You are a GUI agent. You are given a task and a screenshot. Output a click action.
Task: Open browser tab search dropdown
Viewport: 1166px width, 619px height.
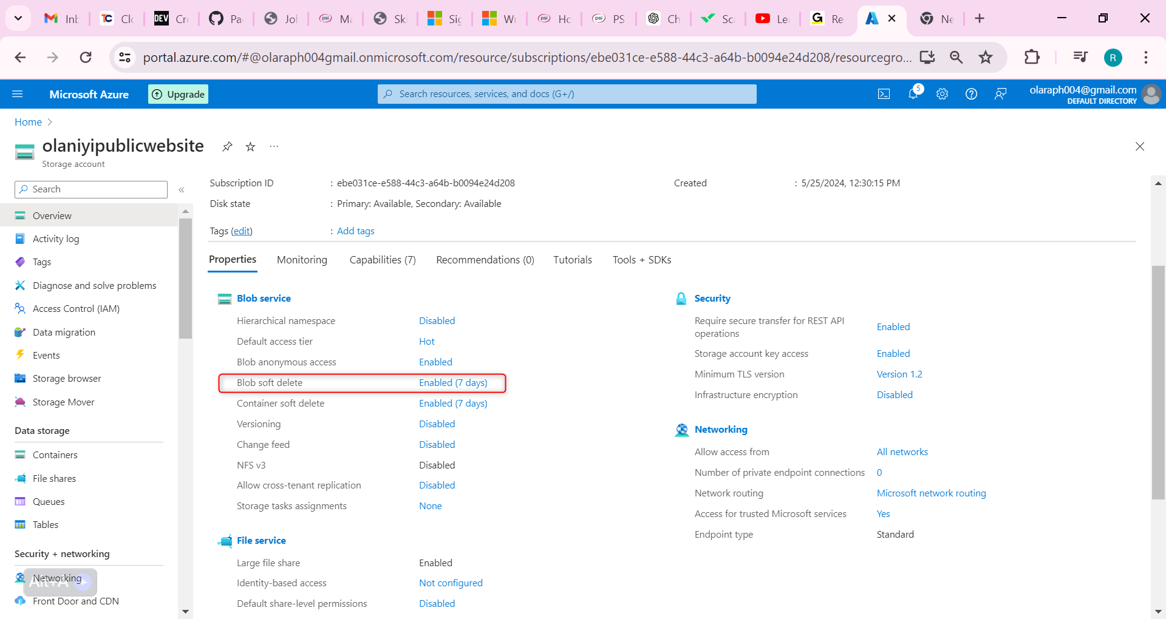pyautogui.click(x=18, y=18)
